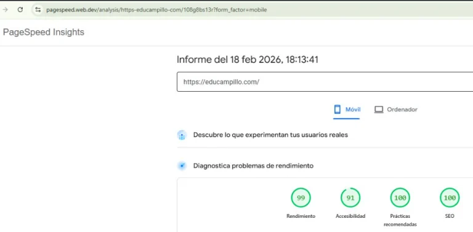Screen dimensions: 473x232
Task: Switch to the Móvil tab
Action: tap(347, 110)
